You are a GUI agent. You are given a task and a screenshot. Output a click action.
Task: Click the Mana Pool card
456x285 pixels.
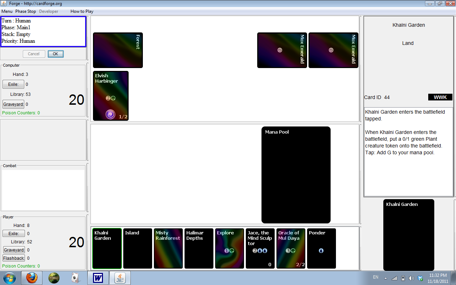point(296,175)
